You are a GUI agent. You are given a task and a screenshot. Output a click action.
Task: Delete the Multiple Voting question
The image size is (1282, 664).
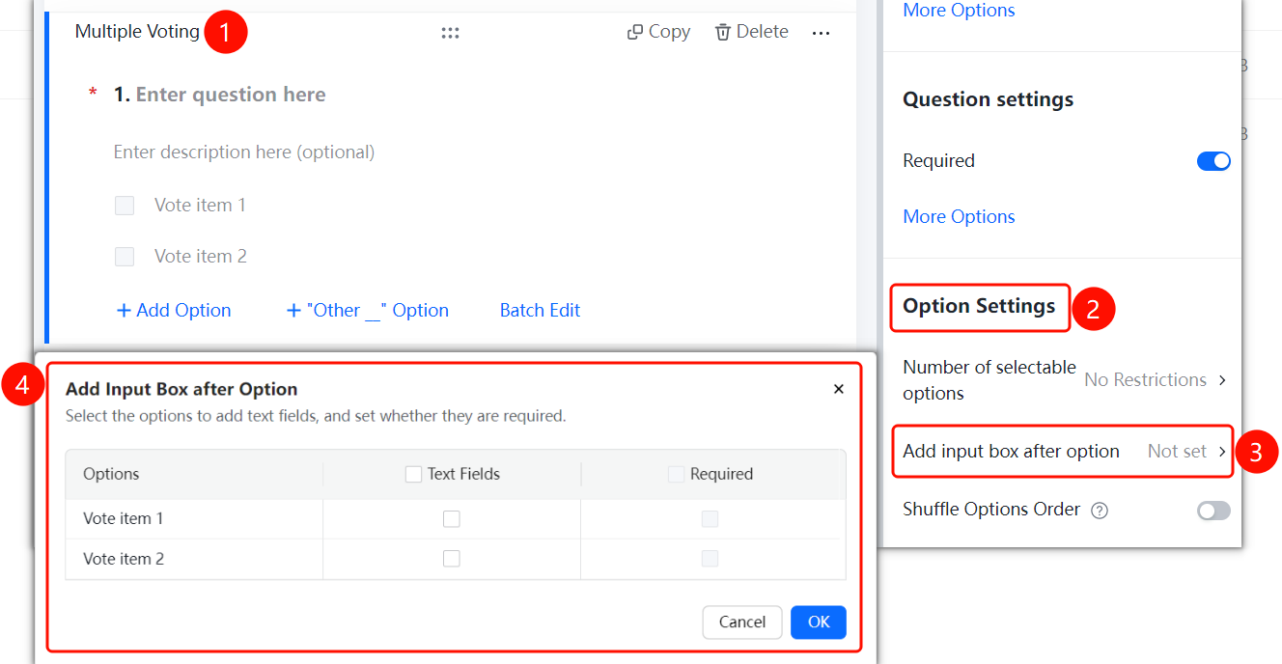point(751,32)
